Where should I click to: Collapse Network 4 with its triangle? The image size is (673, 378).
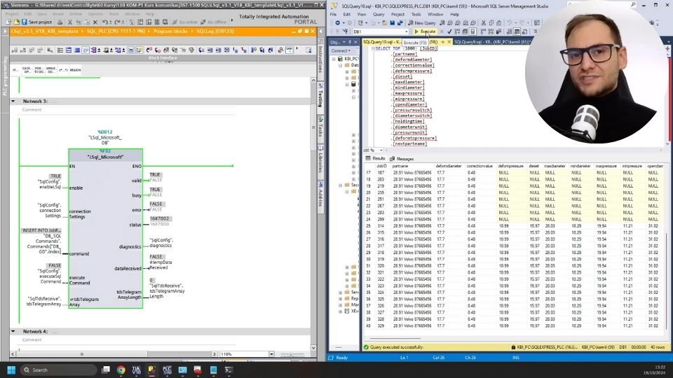(13, 331)
